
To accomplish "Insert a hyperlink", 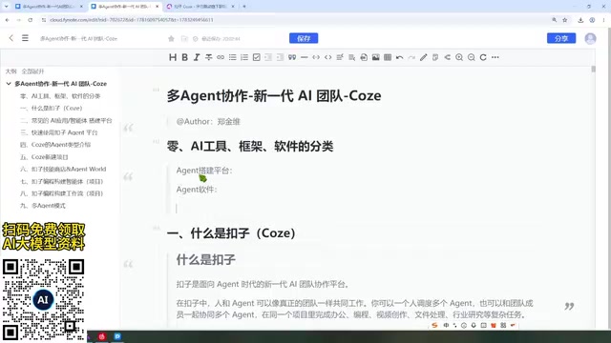I will click(x=221, y=57).
